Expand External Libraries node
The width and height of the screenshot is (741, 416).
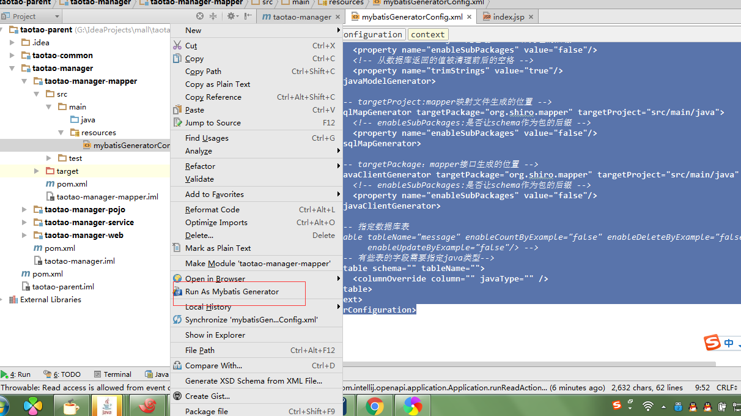coord(2,300)
